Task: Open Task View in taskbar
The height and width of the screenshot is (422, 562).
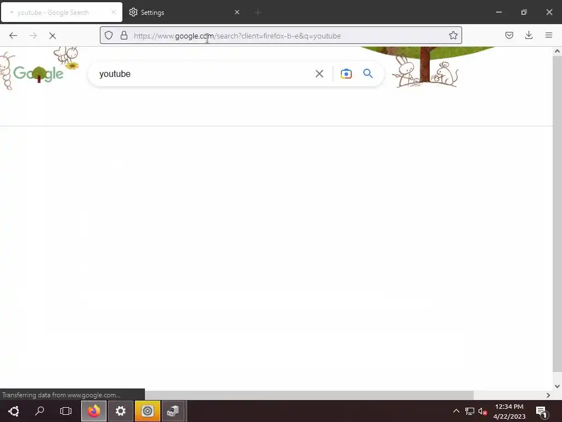Action: tap(66, 411)
